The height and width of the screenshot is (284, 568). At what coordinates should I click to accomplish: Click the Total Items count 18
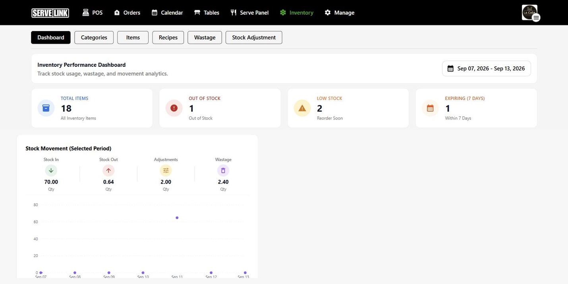click(x=66, y=108)
